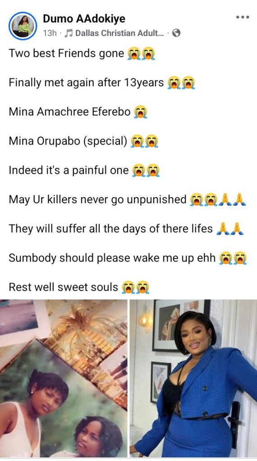The height and width of the screenshot is (461, 257).
Task: Open the Dumo AAdokiye profile name link
Action: click(84, 18)
